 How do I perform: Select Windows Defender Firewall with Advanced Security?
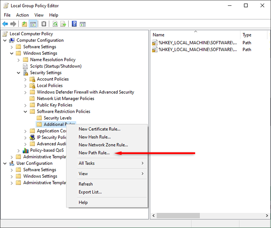click(85, 92)
